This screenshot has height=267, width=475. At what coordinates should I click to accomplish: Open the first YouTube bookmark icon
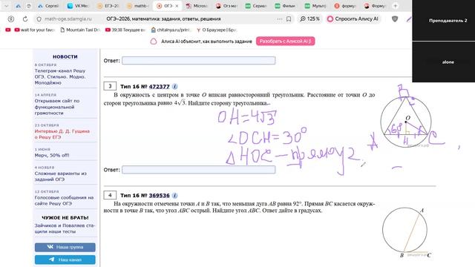click(8, 30)
